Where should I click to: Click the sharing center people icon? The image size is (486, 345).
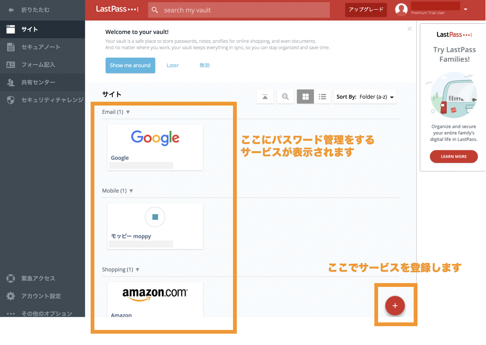[x=11, y=82]
